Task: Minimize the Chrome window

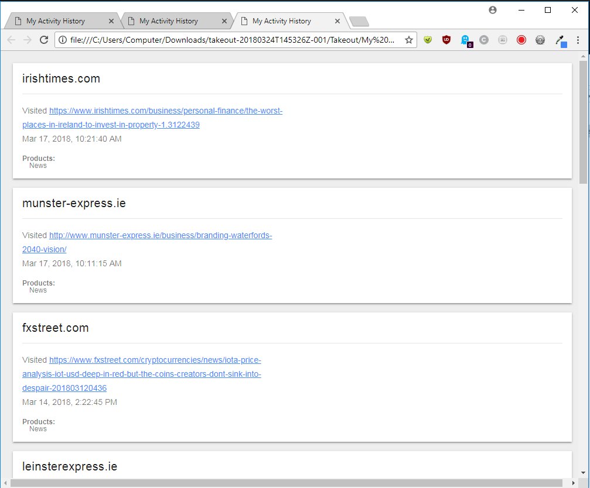Action: pos(521,10)
